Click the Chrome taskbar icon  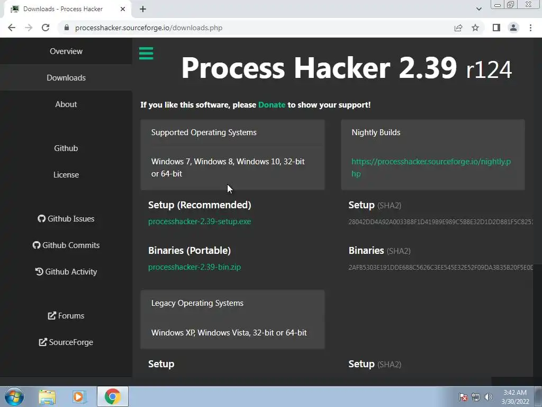point(113,396)
